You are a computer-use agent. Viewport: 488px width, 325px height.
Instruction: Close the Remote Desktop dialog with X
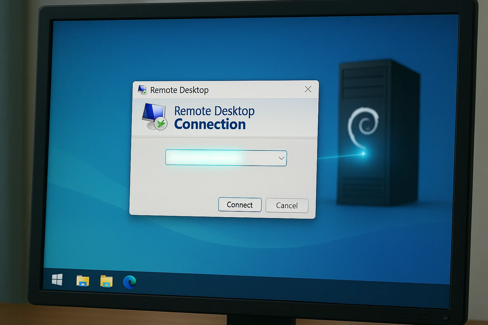point(308,89)
